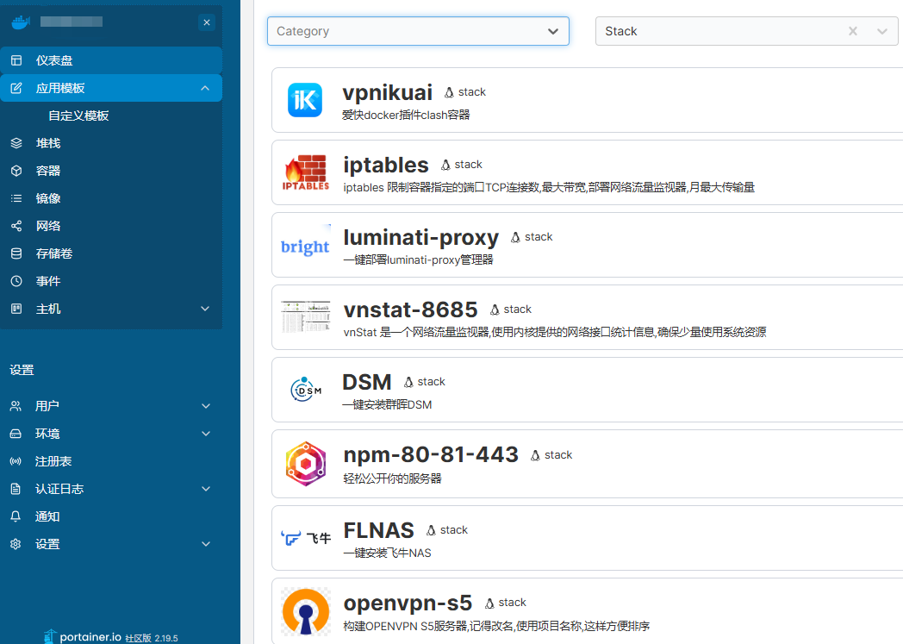This screenshot has height=644, width=903.
Task: Click the iK logo of vpnikuai template
Action: (x=305, y=100)
